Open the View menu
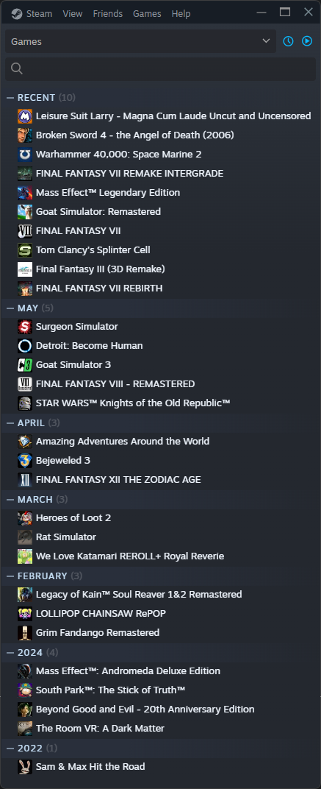 pyautogui.click(x=72, y=13)
